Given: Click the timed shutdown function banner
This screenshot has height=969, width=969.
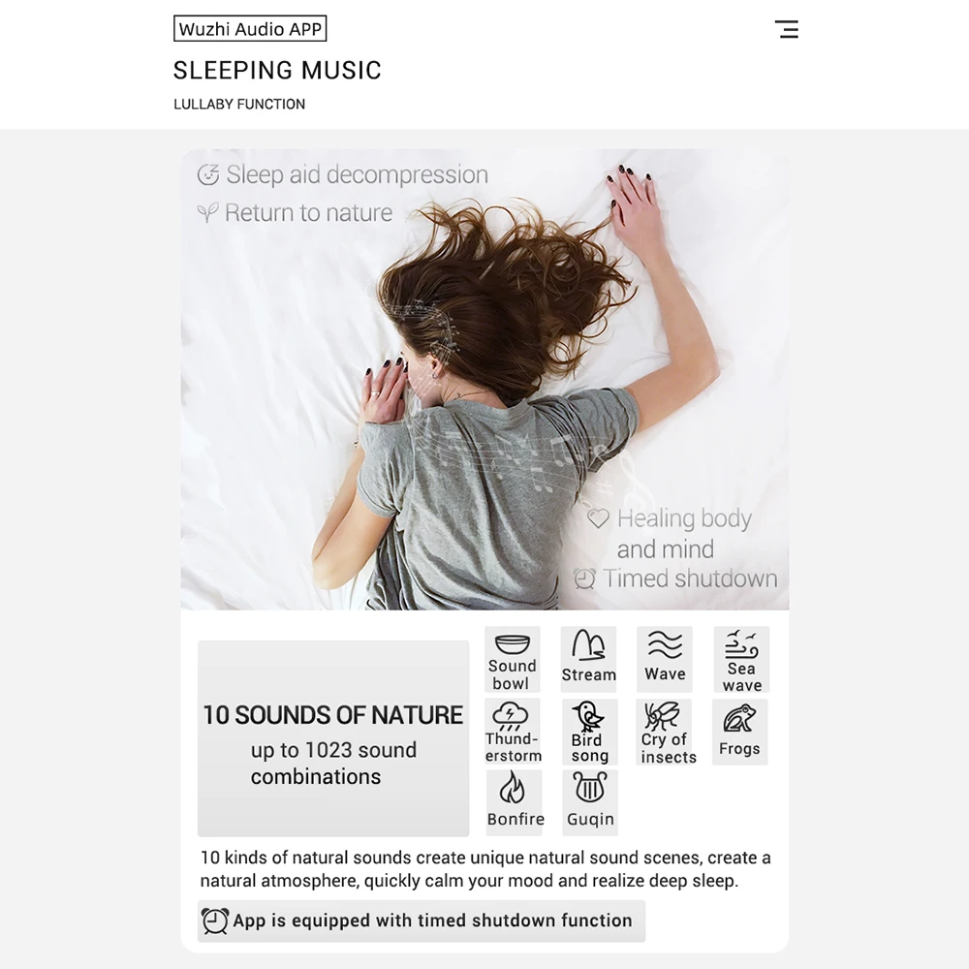Looking at the screenshot, I should [422, 921].
